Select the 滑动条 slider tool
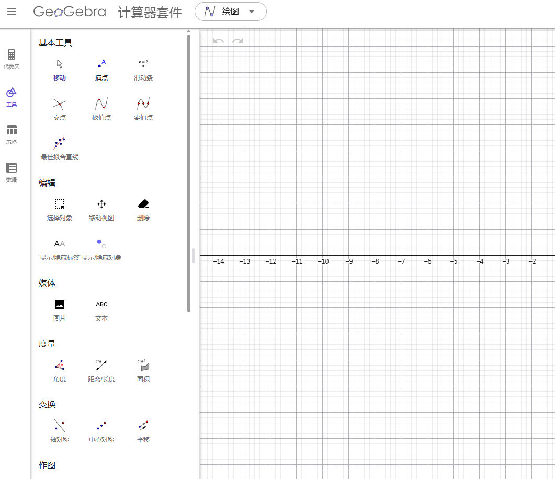Image resolution: width=555 pixels, height=479 pixels. click(143, 69)
